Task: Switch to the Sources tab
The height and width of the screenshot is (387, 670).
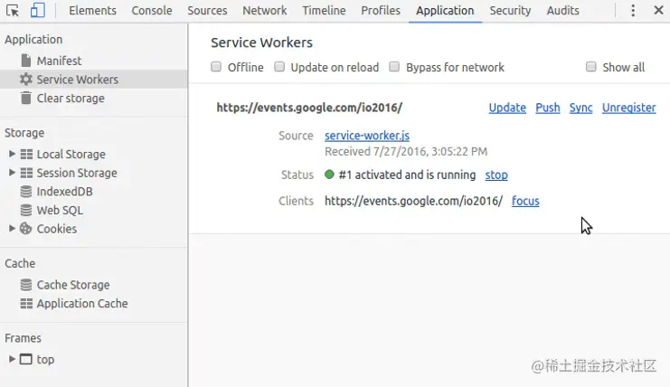Action: tap(207, 11)
